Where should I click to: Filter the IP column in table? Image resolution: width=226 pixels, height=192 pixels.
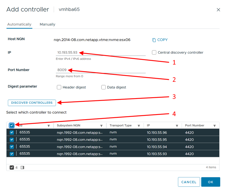tap(177, 126)
